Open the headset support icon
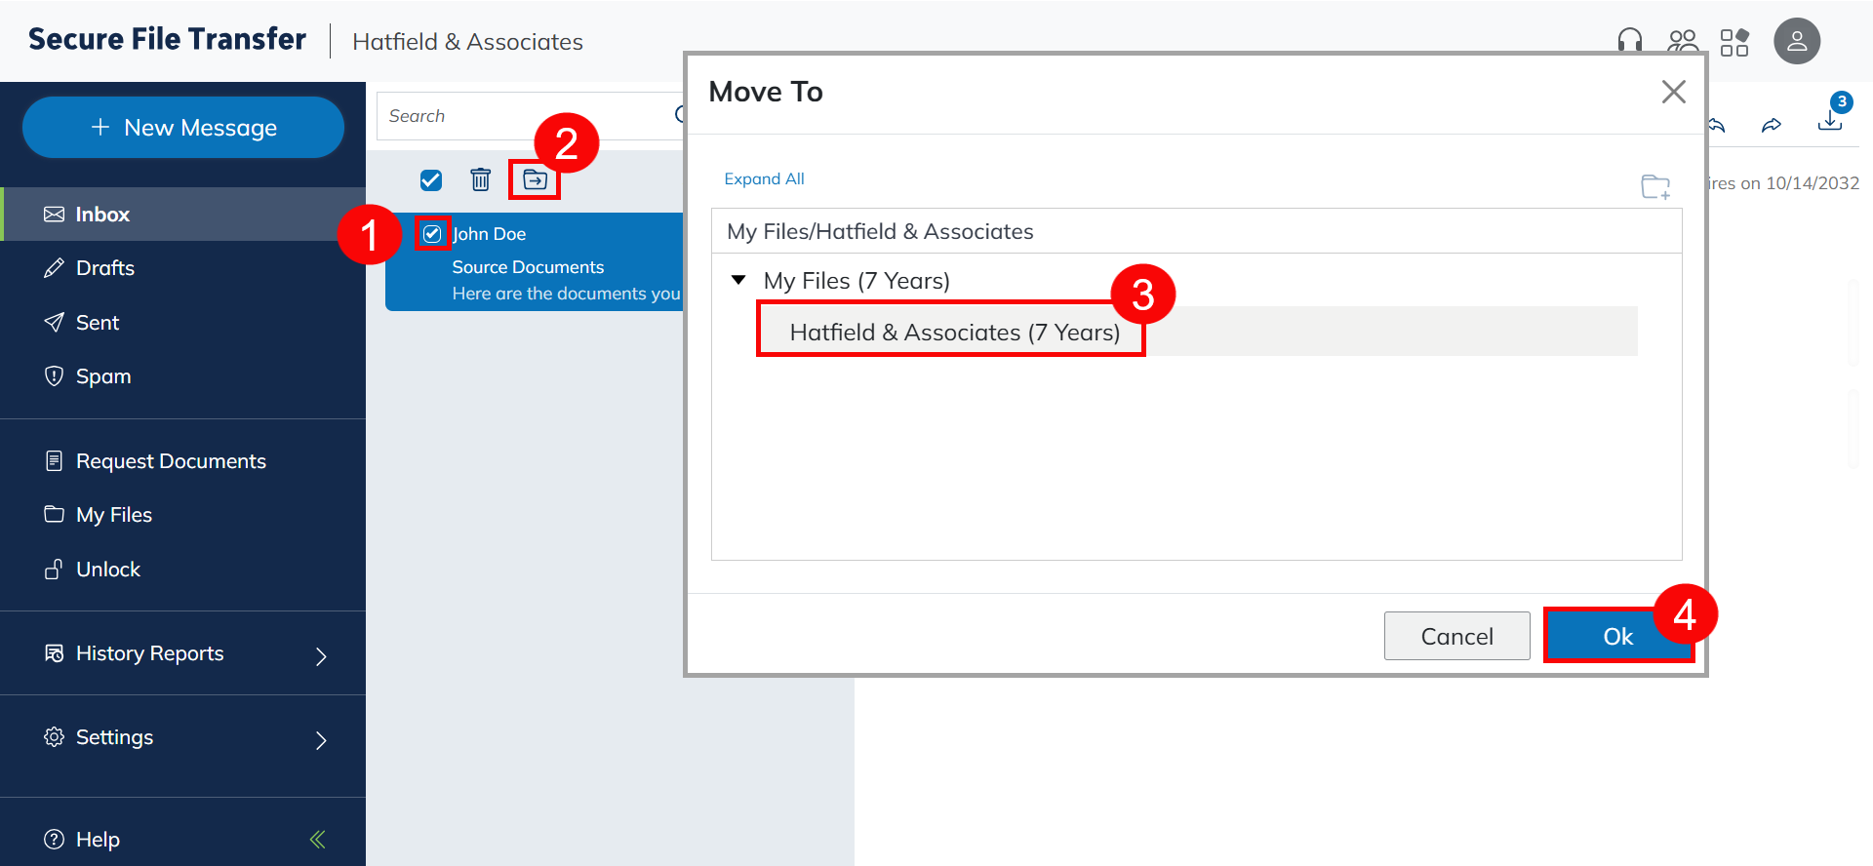 coord(1629,41)
